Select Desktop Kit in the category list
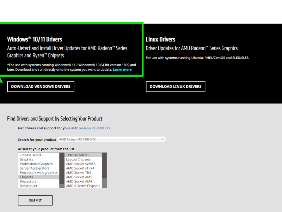 coord(39,186)
